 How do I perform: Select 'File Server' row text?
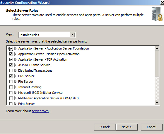click(x=26, y=82)
